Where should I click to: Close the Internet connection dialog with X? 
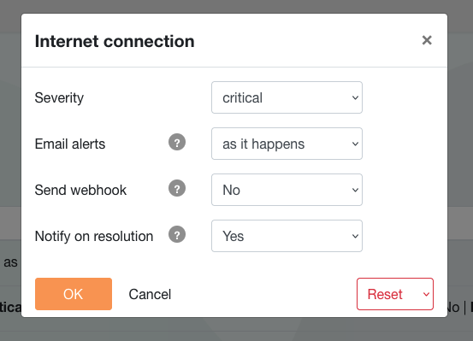point(427,40)
